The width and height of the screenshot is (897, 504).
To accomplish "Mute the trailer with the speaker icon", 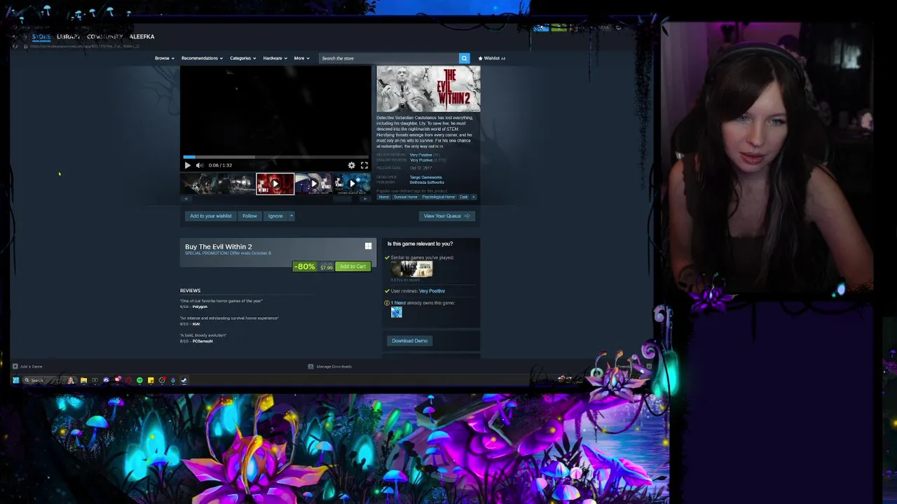I will (200, 165).
